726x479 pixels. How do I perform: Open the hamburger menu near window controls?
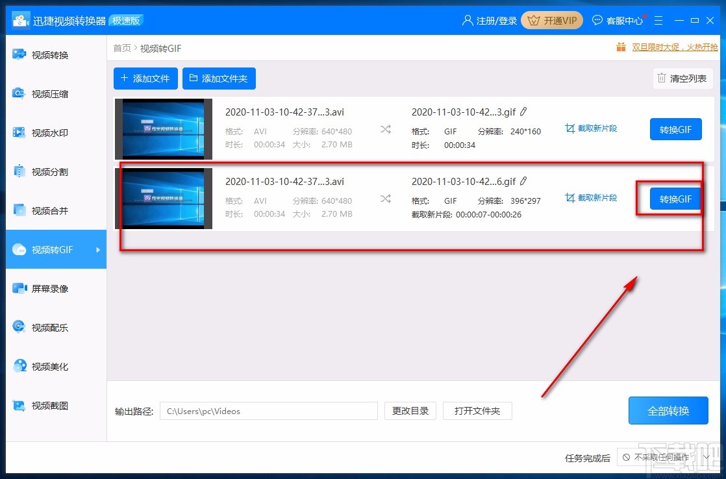(658, 20)
